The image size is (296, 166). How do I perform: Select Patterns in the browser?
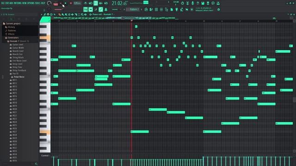coord(12,30)
